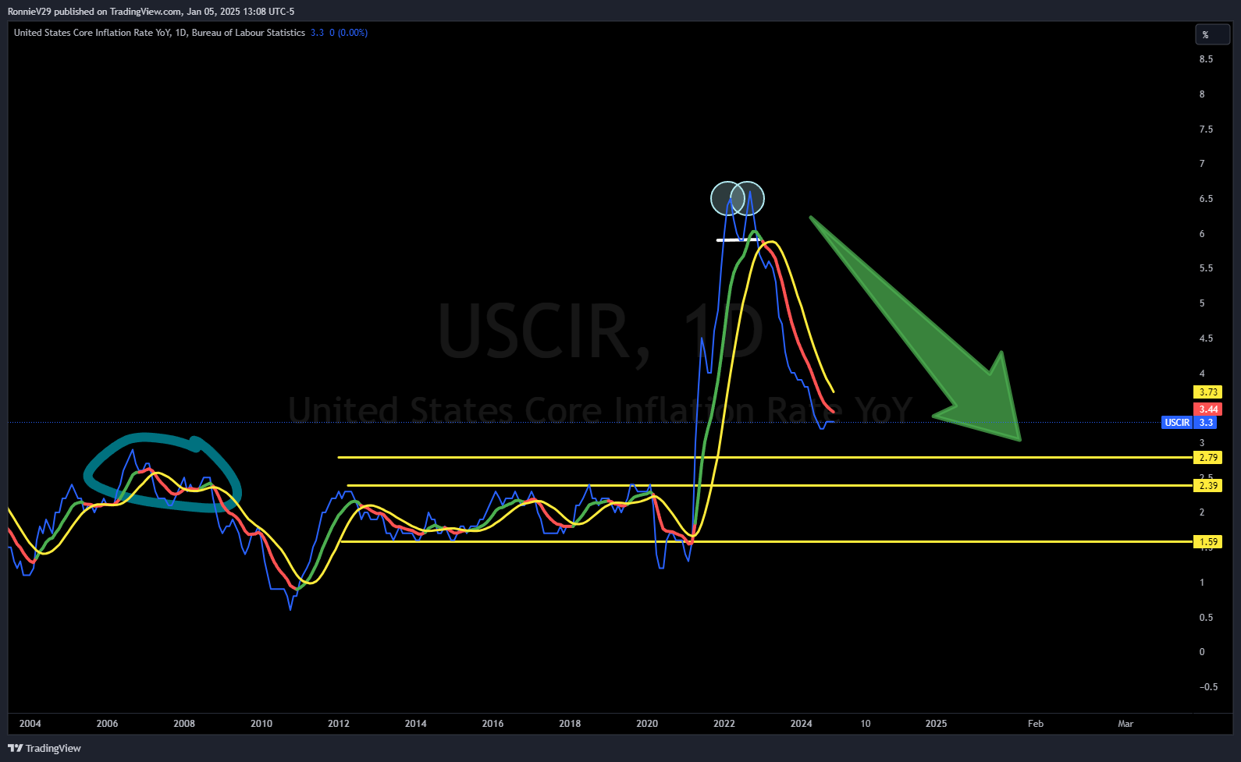Click the 2008 date label on time axis
Viewport: 1241px width, 762px height.
pos(184,724)
